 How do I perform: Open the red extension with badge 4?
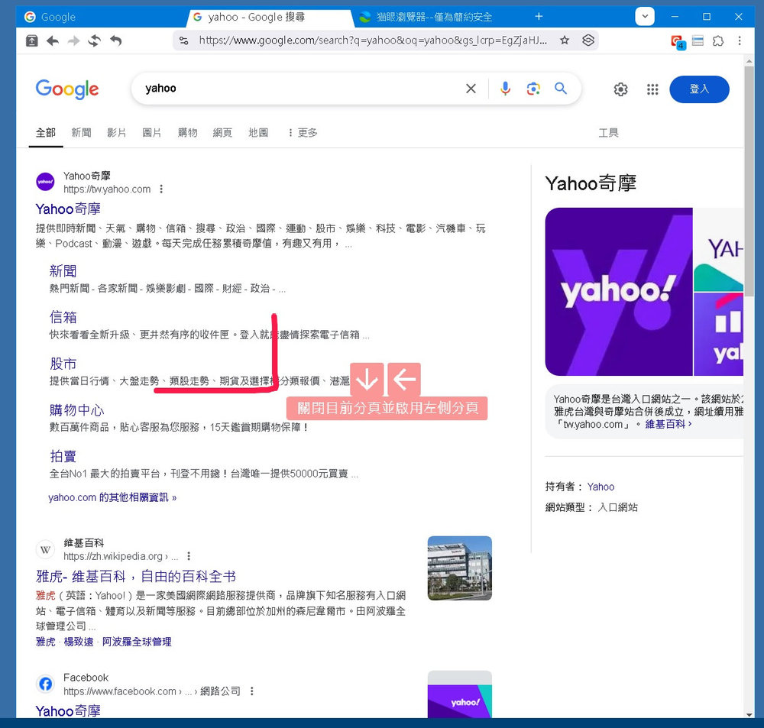coord(677,41)
